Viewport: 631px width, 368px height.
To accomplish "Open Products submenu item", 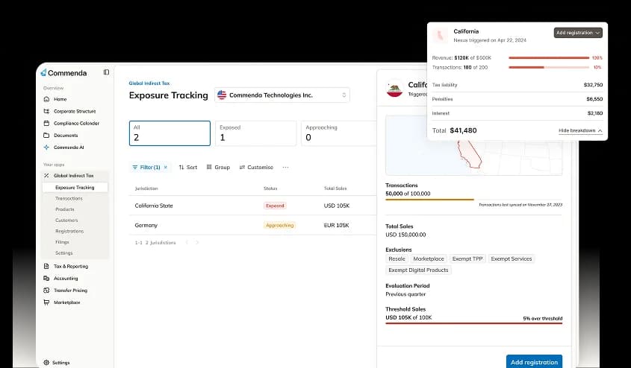I will (x=65, y=209).
